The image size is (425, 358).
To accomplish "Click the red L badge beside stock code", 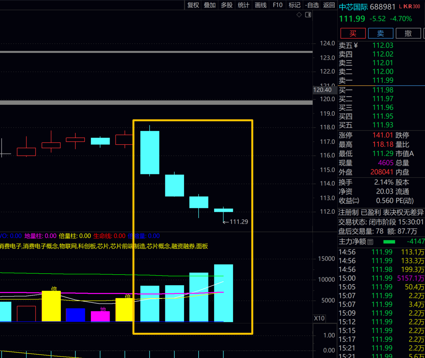I will [400, 6].
